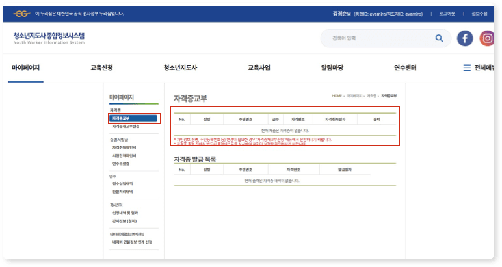This screenshot has height=267, width=502.
Task: Click the 로그아웃 link
Action: pos(447,14)
